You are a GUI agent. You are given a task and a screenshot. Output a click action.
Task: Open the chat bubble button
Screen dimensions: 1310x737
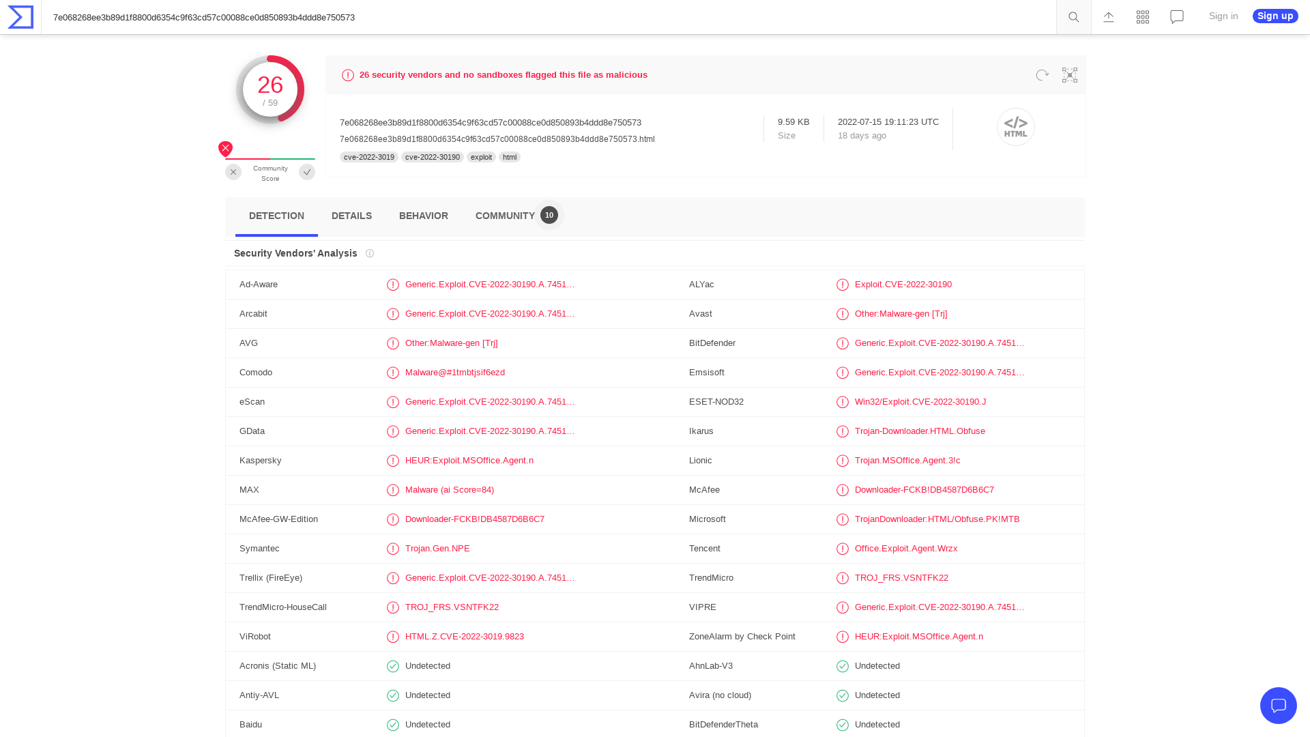click(1279, 706)
